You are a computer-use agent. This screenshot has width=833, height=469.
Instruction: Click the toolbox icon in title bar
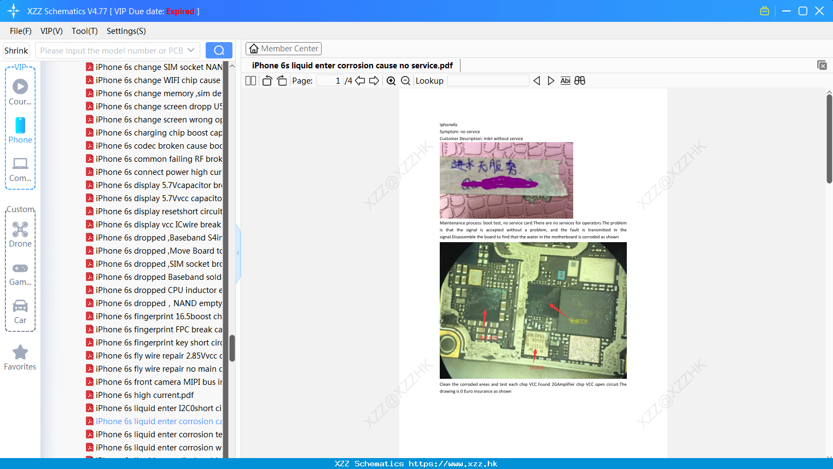(765, 11)
